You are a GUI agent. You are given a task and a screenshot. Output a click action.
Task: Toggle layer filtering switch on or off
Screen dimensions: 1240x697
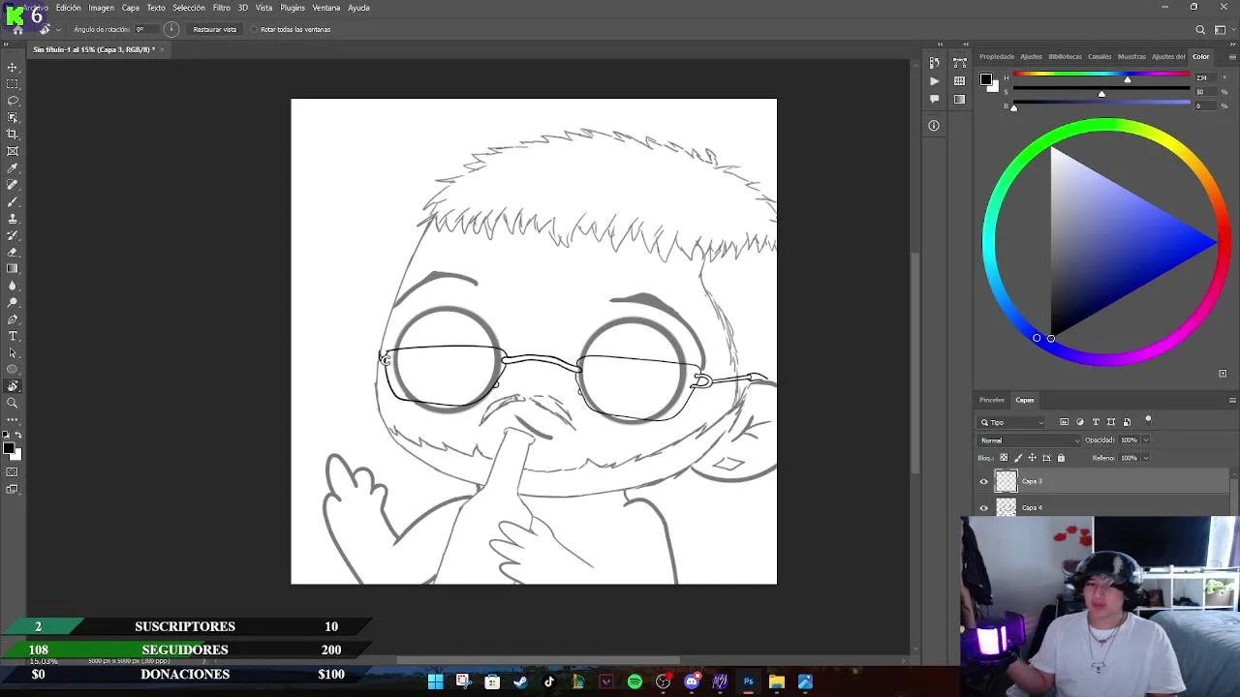click(1148, 420)
